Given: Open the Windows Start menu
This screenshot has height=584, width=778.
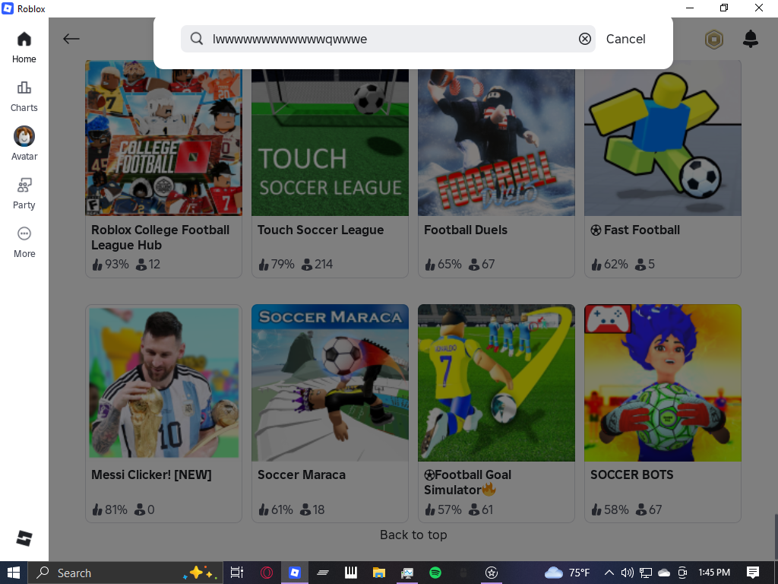Looking at the screenshot, I should click(14, 573).
